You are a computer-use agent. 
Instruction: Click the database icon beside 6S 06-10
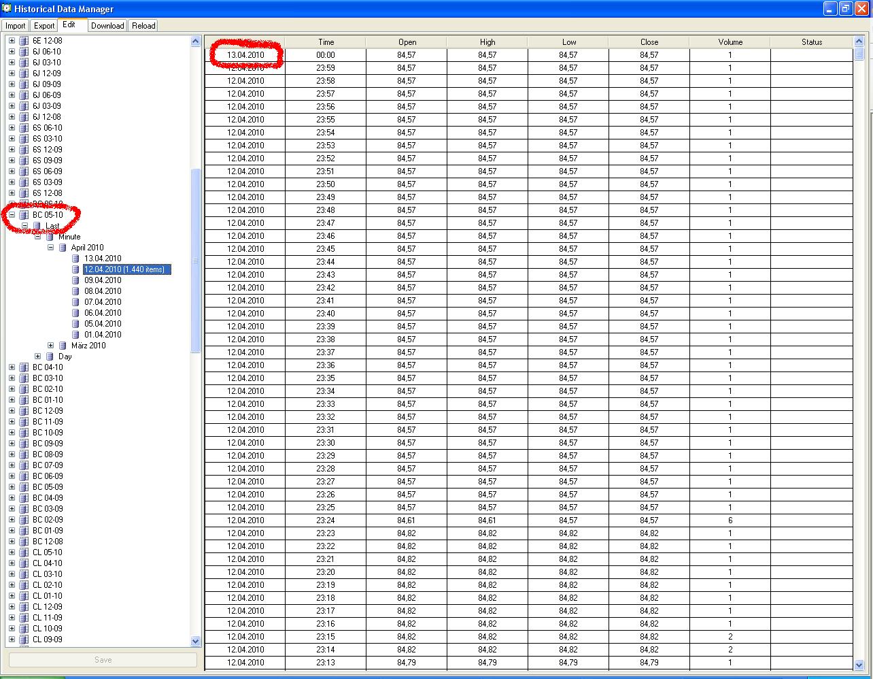(x=24, y=128)
